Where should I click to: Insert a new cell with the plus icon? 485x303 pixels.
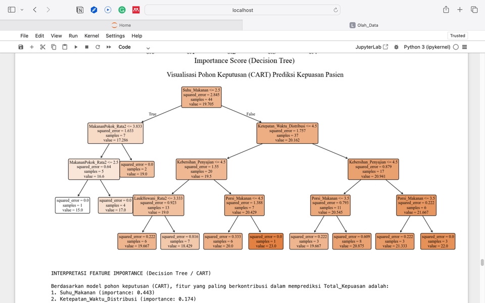coord(32,47)
